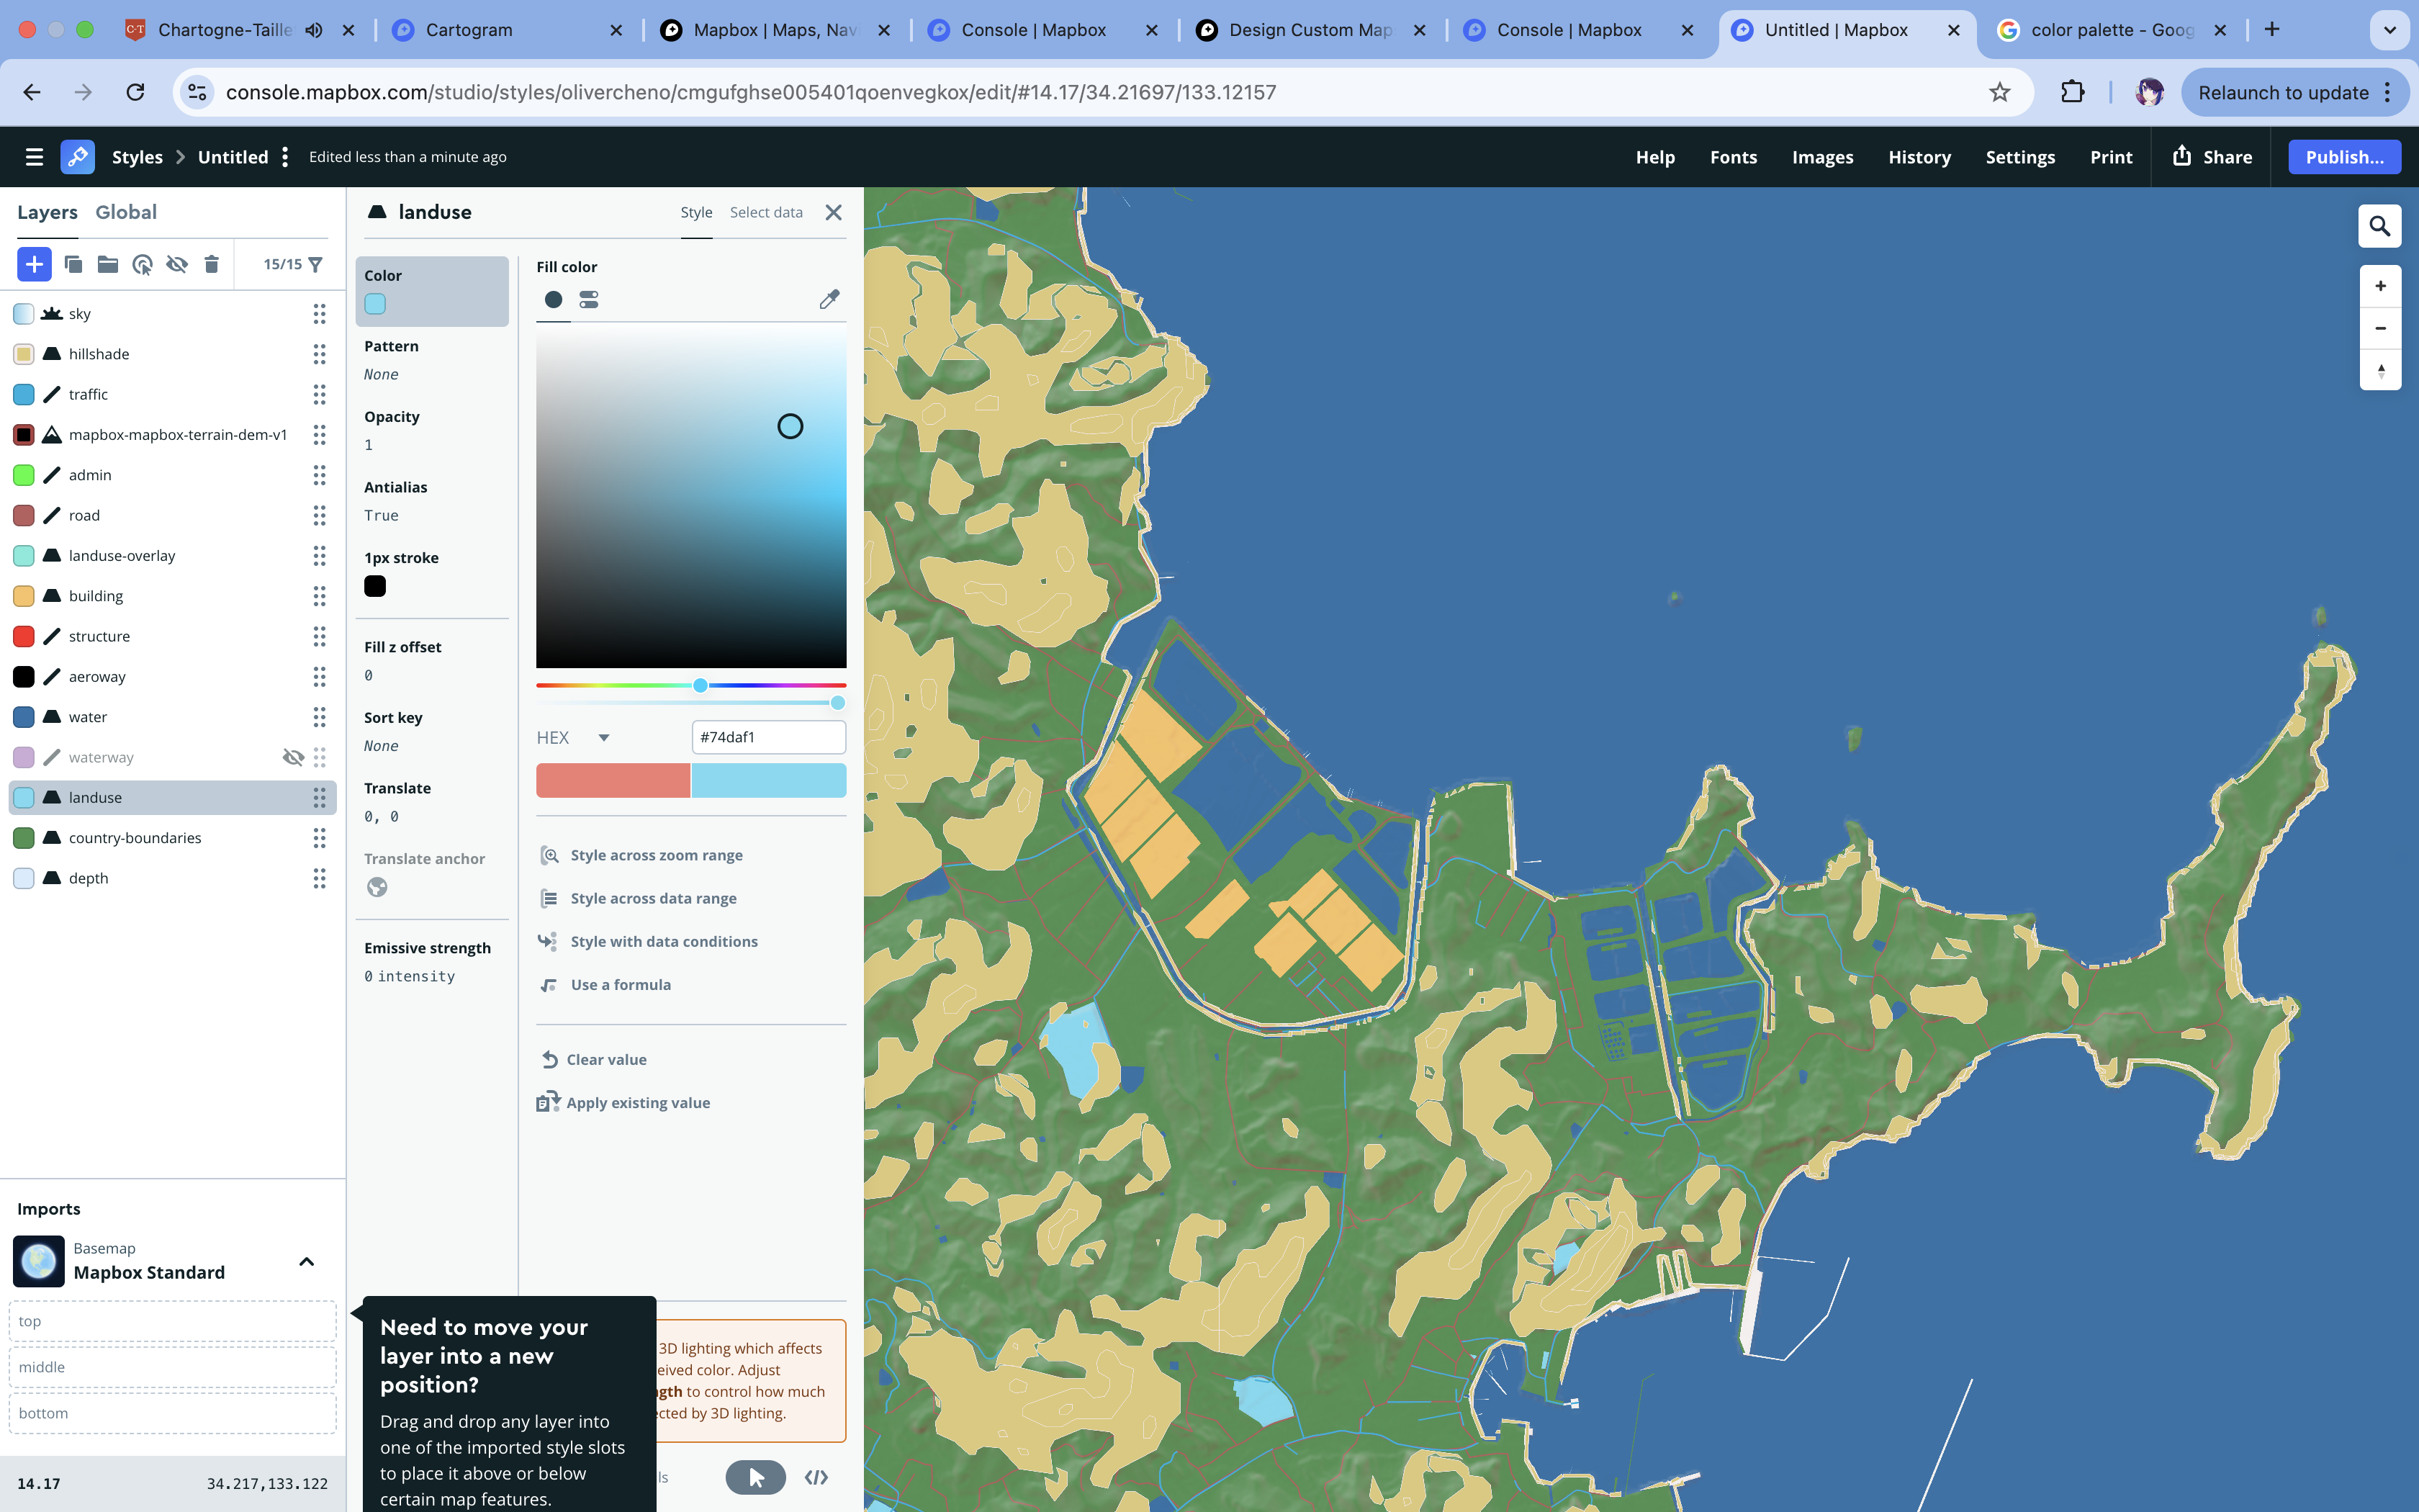Open the JSON code view icon
The width and height of the screenshot is (2419, 1512).
[816, 1477]
